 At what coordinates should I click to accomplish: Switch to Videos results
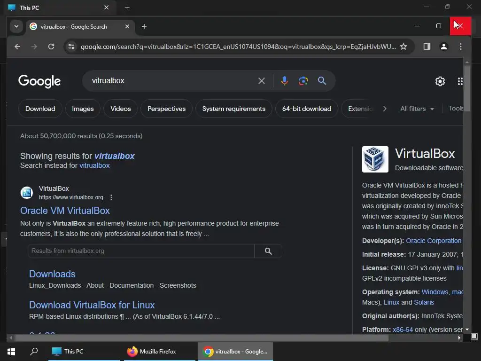[121, 109]
